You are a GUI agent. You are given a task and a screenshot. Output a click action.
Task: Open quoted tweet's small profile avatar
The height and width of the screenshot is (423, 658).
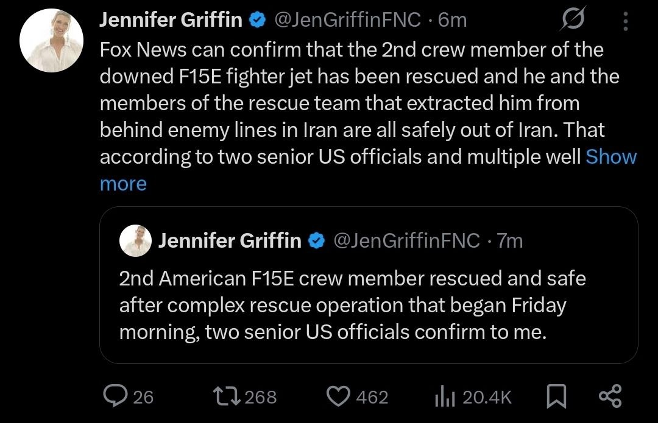pos(135,240)
